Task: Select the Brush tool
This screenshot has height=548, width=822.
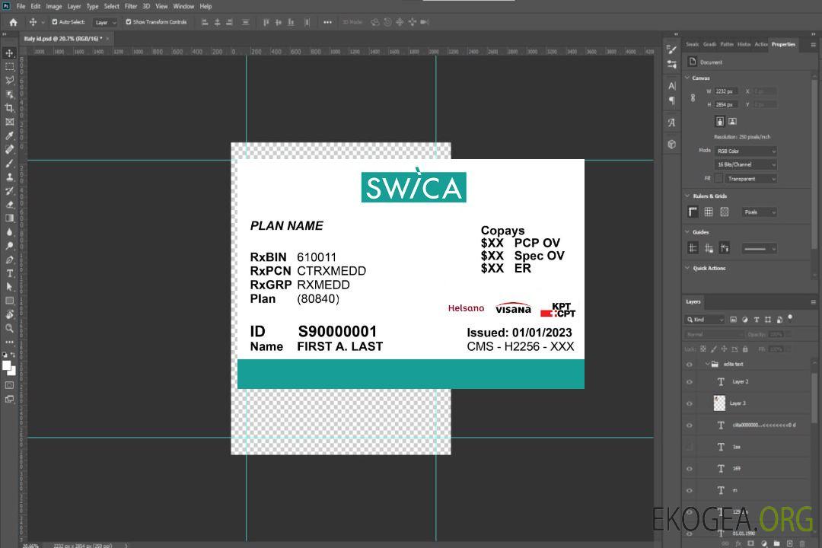Action: pos(9,163)
